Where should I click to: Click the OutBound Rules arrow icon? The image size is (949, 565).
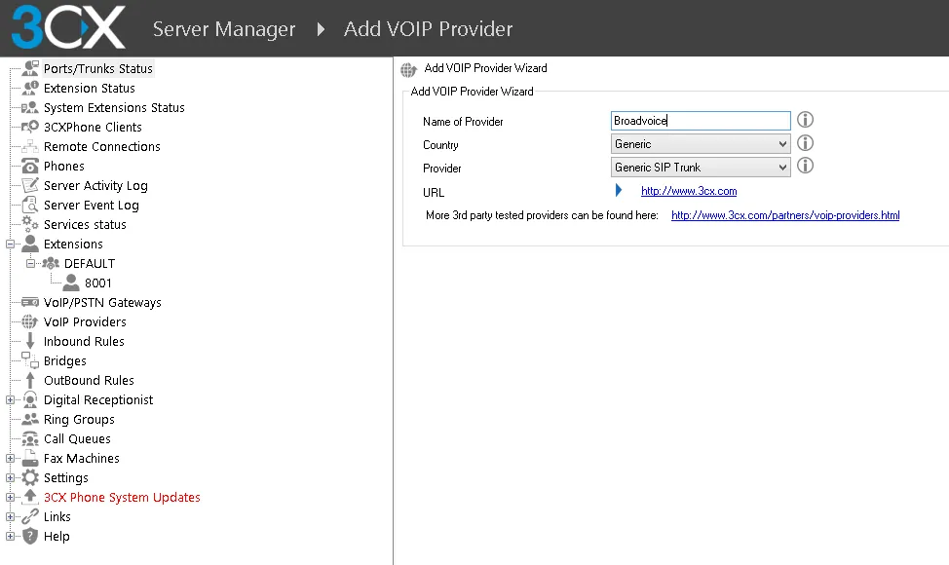30,381
